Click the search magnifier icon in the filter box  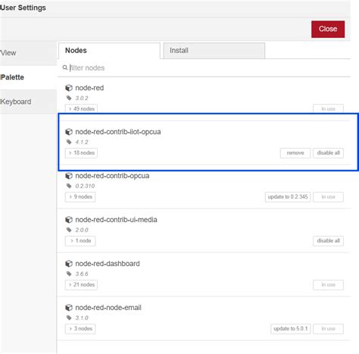coord(65,67)
